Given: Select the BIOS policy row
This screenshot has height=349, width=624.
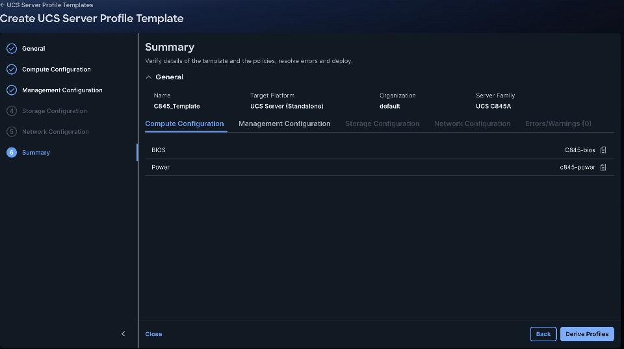Looking at the screenshot, I should pyautogui.click(x=379, y=150).
